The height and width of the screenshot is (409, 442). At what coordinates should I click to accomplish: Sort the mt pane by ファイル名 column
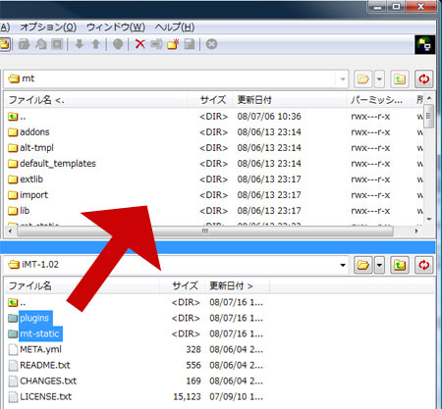pos(95,100)
